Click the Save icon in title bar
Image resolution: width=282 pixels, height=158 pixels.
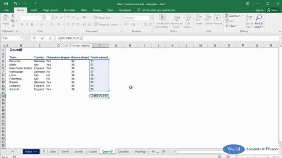coord(6,4)
